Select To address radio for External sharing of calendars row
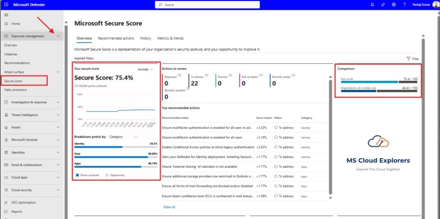The width and height of the screenshot is (440, 219). click(x=276, y=167)
